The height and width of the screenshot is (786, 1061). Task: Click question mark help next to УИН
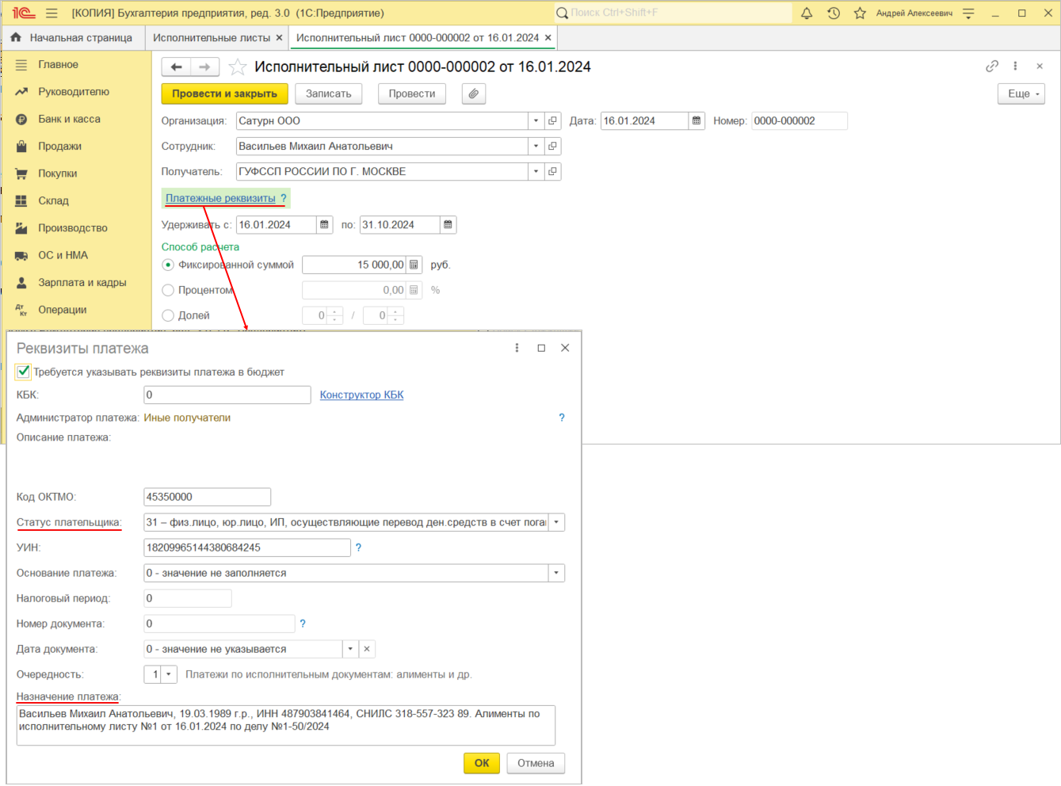359,548
